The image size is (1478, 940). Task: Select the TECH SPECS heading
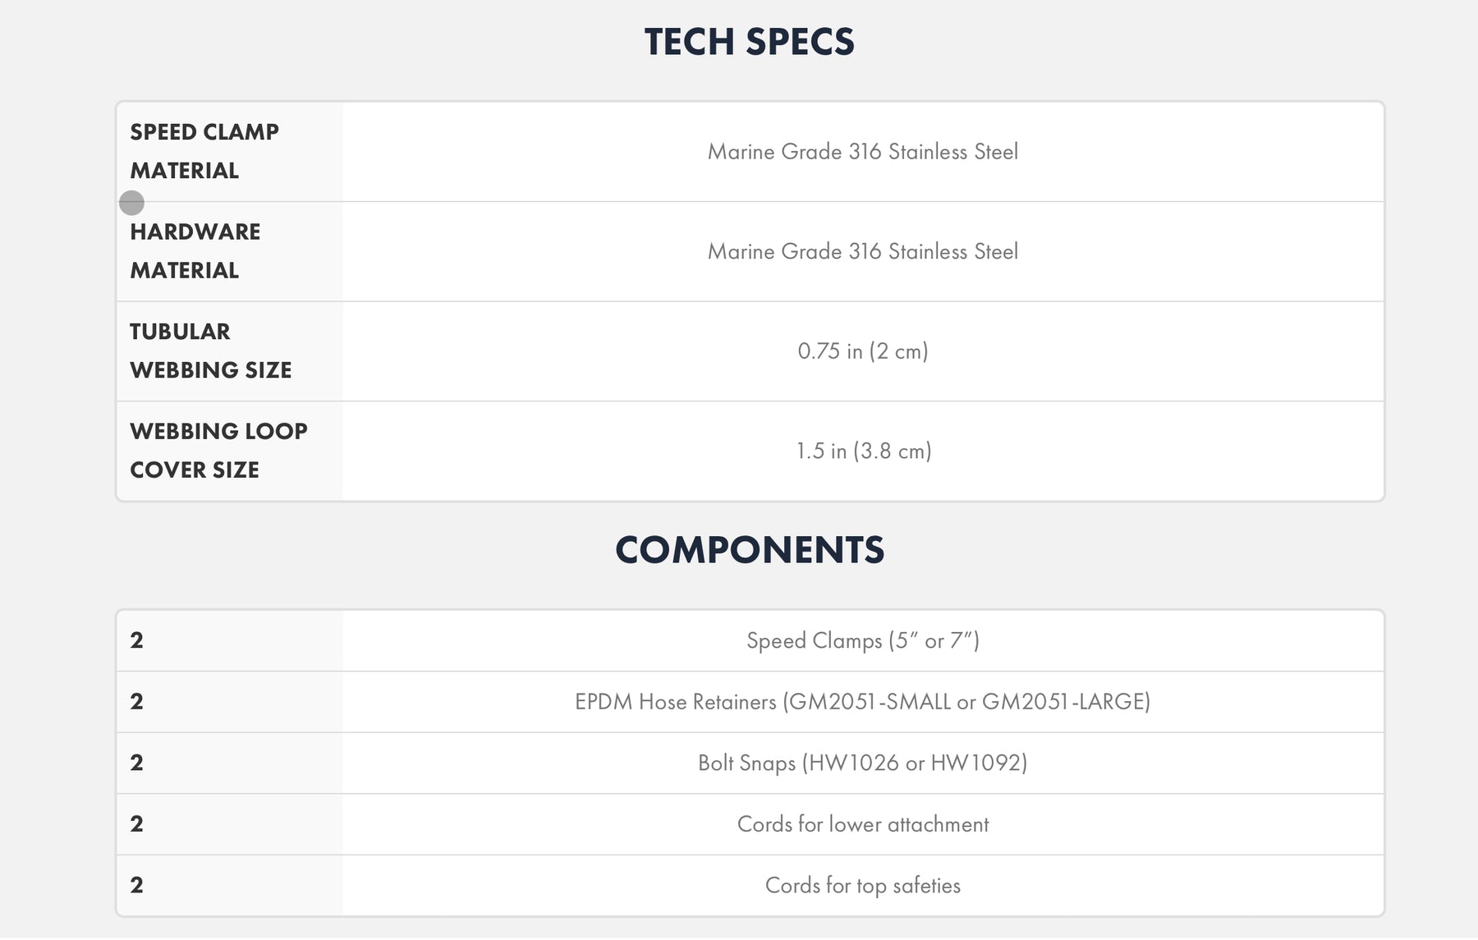[x=750, y=42]
